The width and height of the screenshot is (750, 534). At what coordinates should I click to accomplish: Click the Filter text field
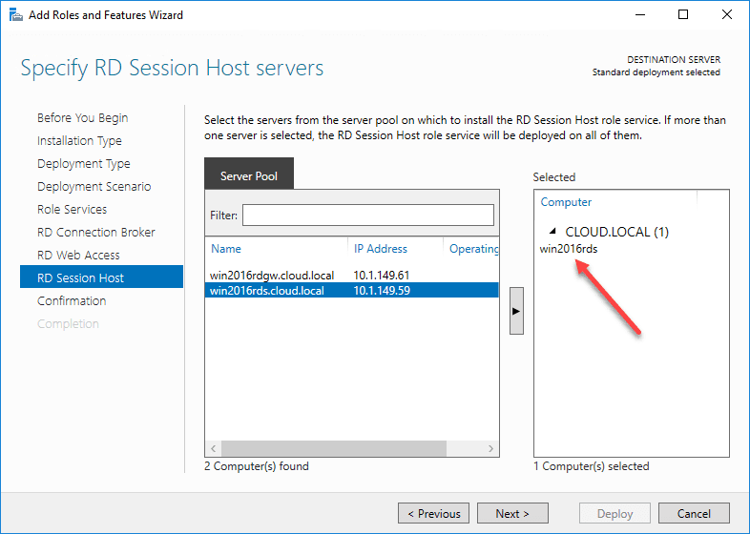[x=367, y=216]
